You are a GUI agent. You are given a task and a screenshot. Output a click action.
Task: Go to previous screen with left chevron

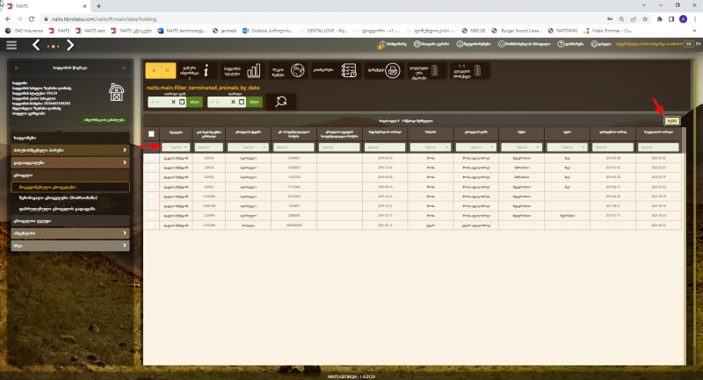36,46
